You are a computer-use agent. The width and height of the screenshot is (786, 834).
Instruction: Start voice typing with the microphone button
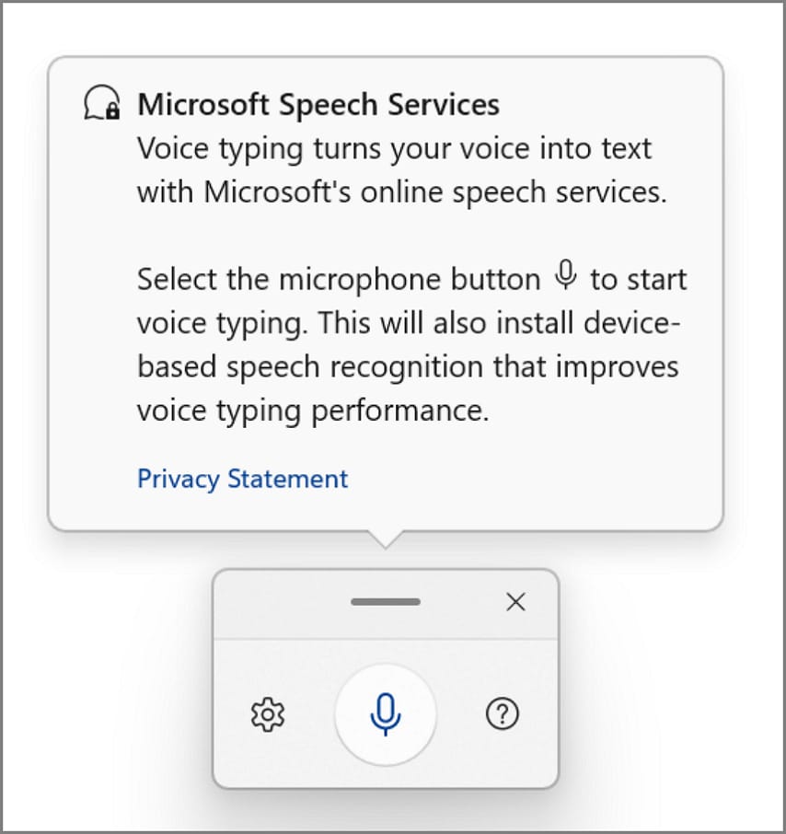click(386, 713)
